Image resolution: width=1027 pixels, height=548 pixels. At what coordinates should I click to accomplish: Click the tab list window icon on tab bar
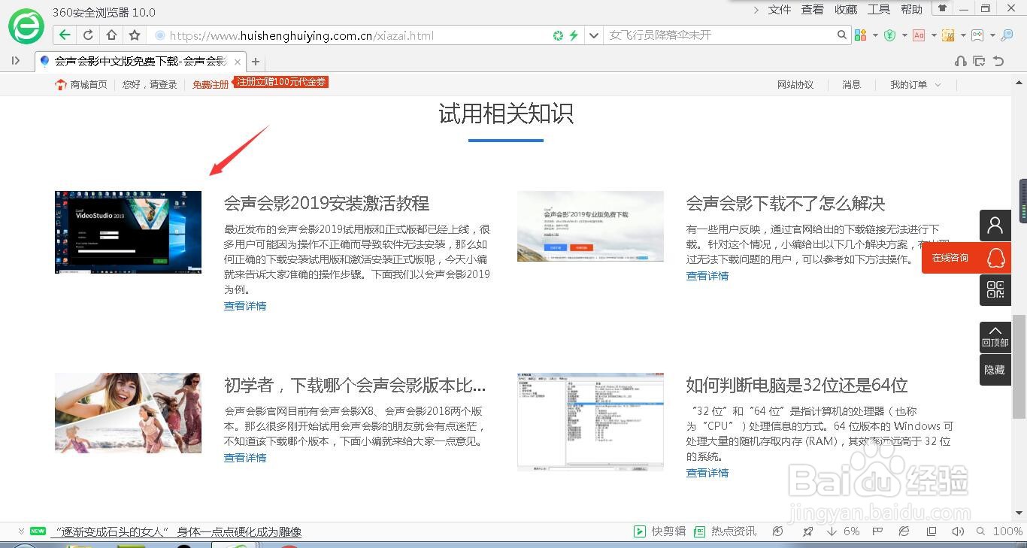point(979,62)
